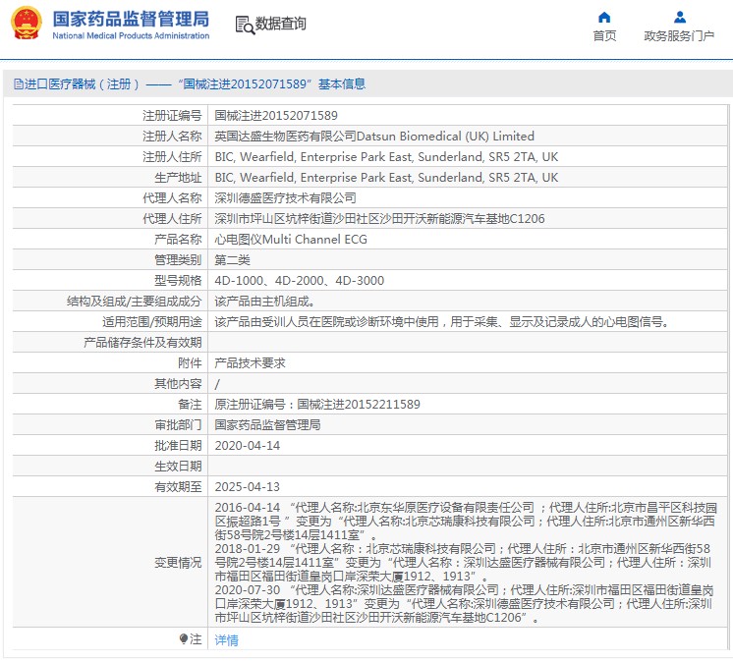The width and height of the screenshot is (733, 662).
Task: Click the 结构及组成/主要组成成分 label
Action: (135, 302)
